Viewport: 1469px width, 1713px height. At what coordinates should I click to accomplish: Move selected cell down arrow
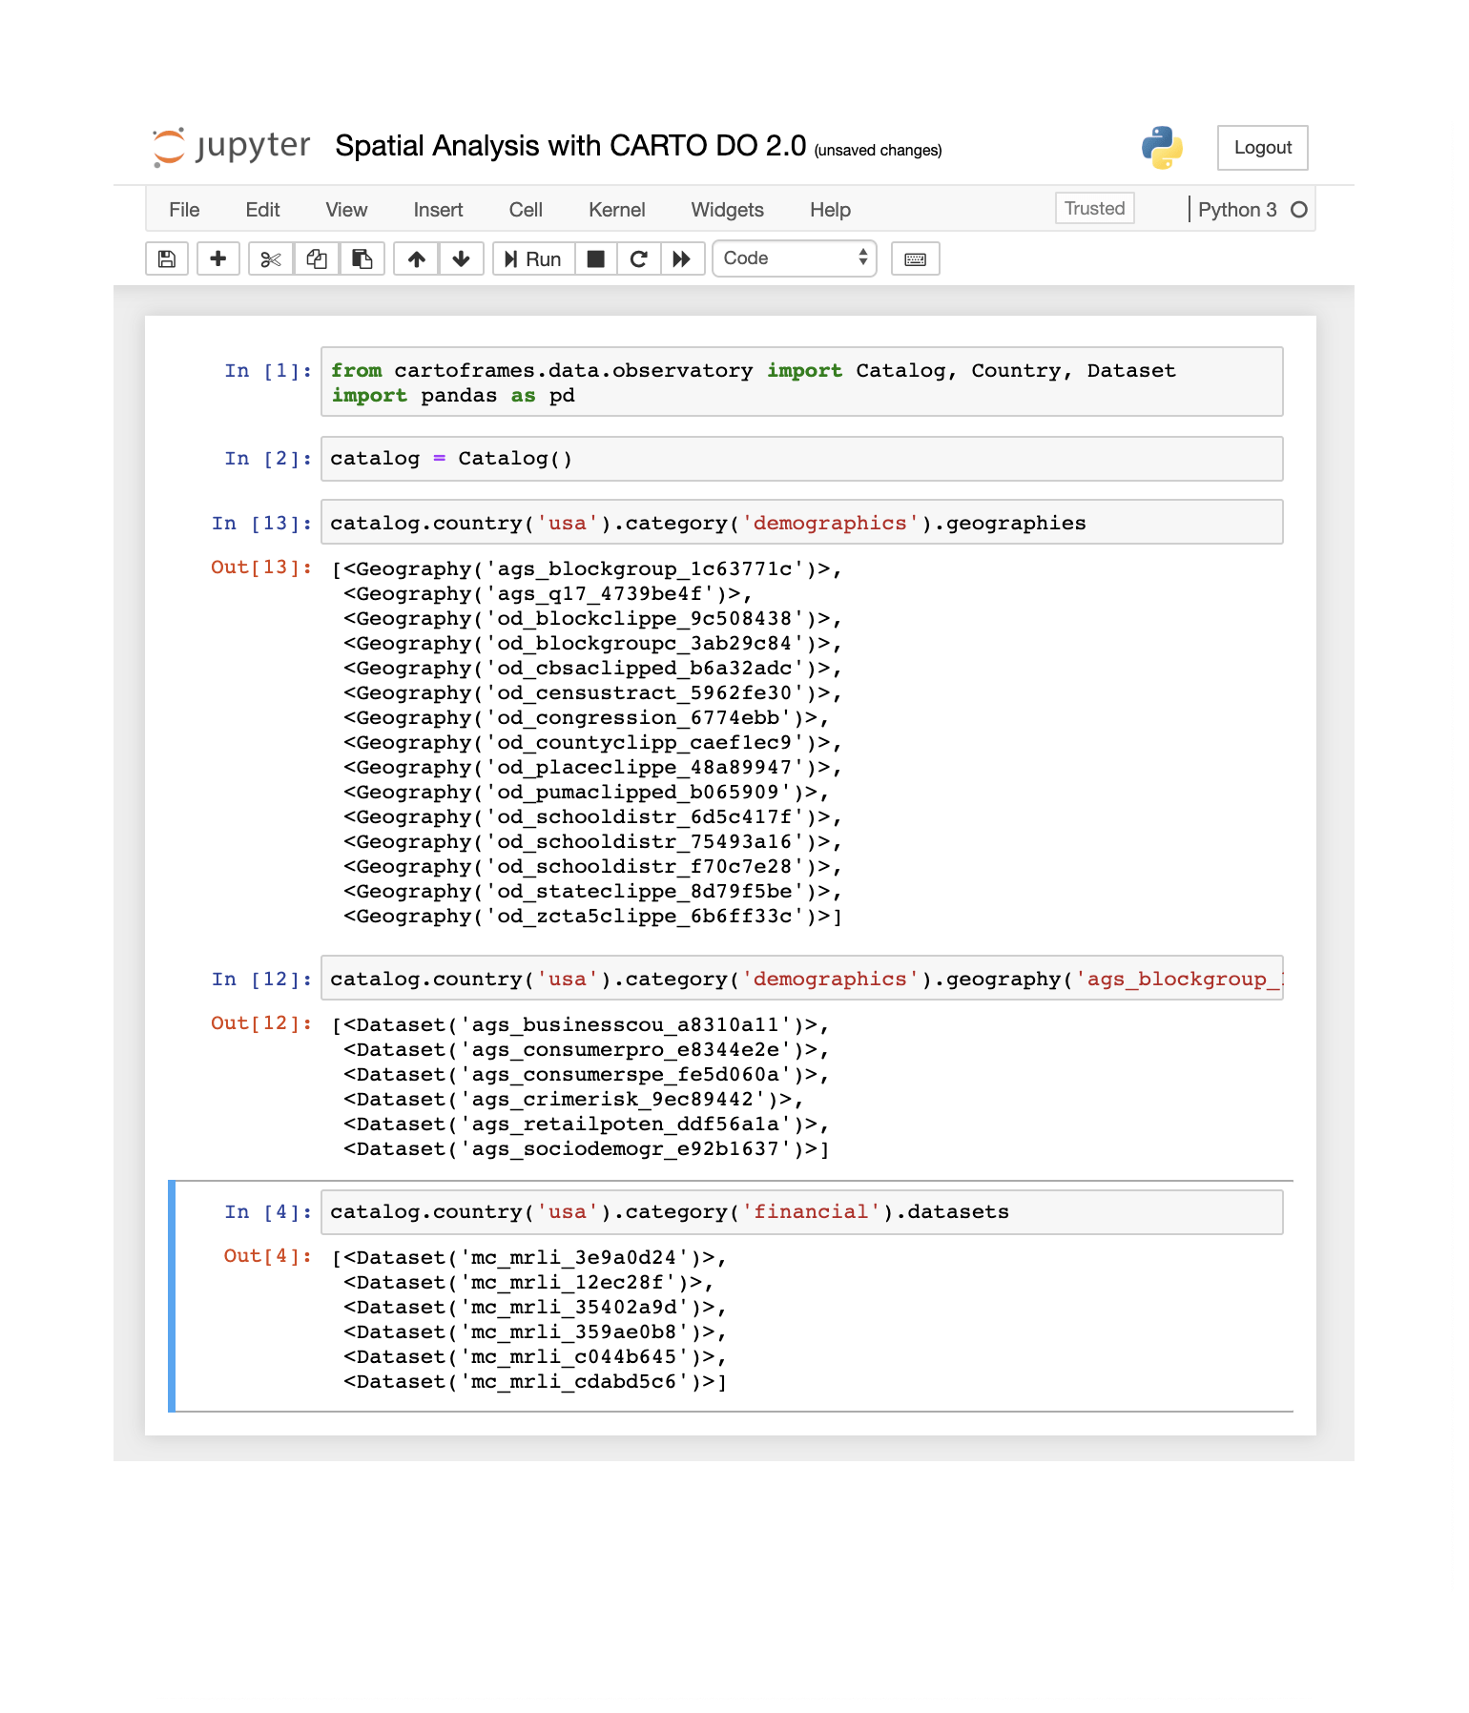pyautogui.click(x=462, y=258)
